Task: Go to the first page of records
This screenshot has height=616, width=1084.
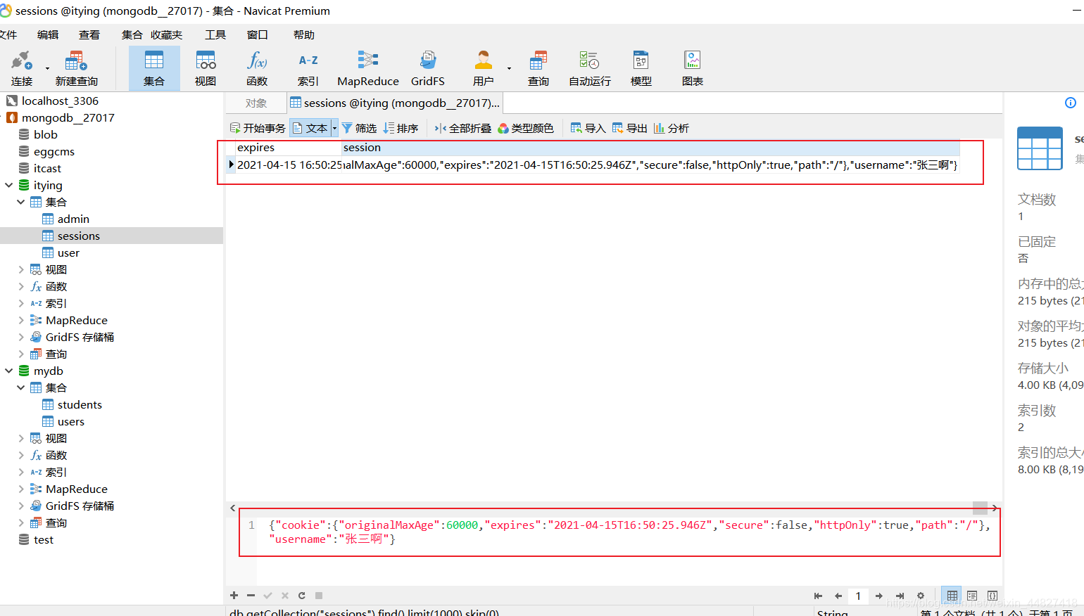Action: point(818,596)
